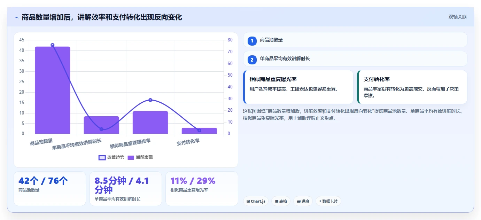
Task: Click x-axis label 商品池数量
Action: [41, 142]
